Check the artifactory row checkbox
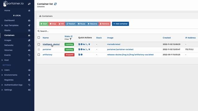Image resolution: width=198 pixels, height=111 pixels. (39, 55)
